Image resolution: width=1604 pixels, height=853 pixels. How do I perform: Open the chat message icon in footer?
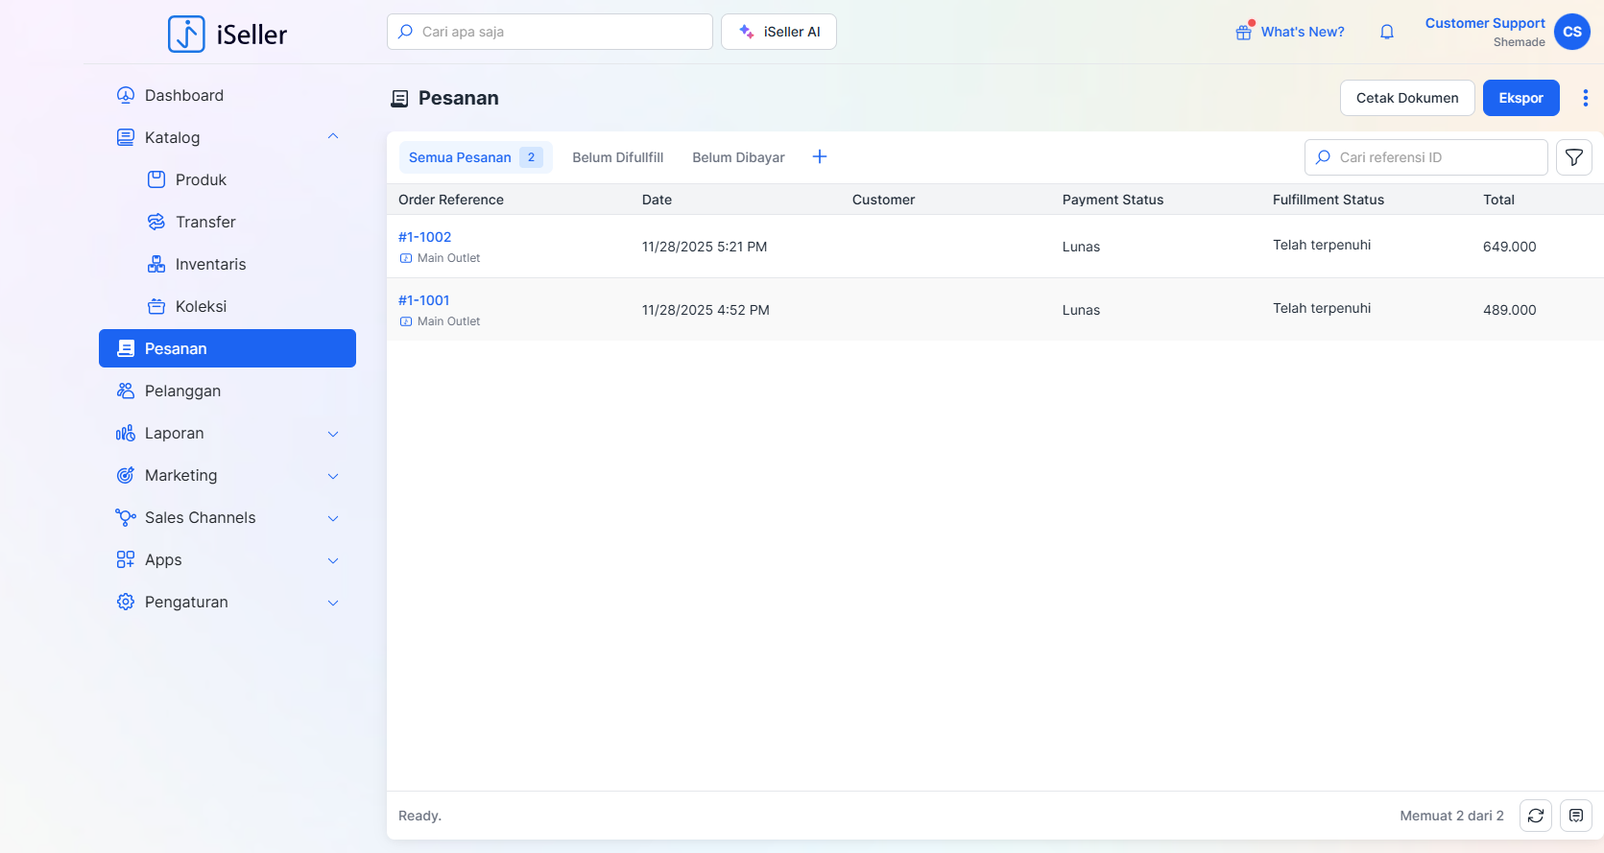pyautogui.click(x=1575, y=816)
